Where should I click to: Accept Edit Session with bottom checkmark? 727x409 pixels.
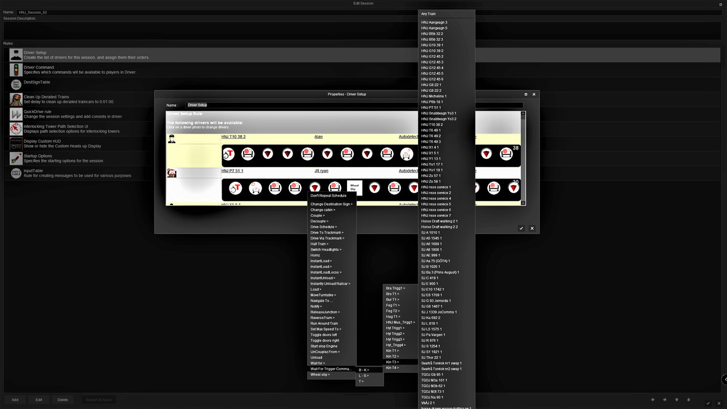coord(708,403)
